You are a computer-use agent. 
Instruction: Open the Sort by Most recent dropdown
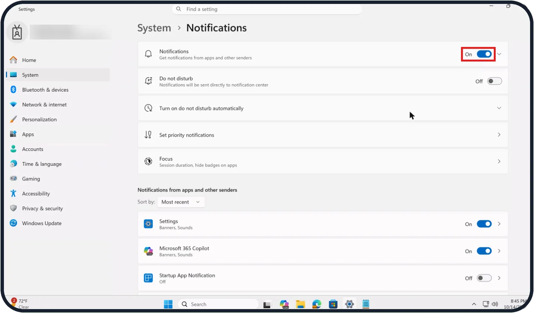(x=181, y=202)
